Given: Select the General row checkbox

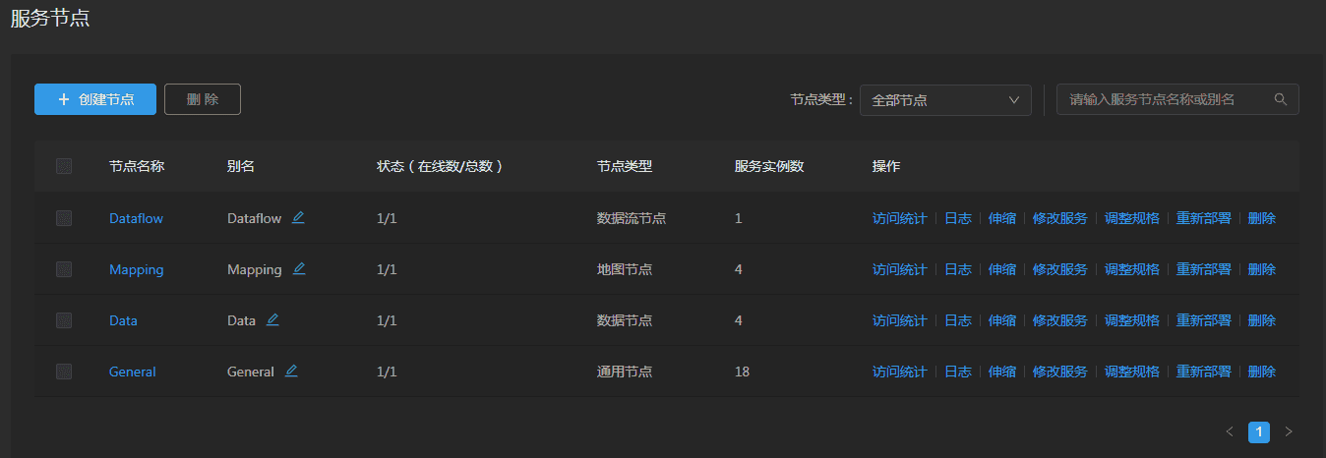Looking at the screenshot, I should tap(64, 372).
